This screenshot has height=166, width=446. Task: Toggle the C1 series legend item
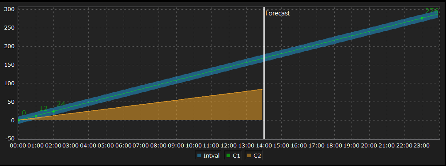(233, 155)
